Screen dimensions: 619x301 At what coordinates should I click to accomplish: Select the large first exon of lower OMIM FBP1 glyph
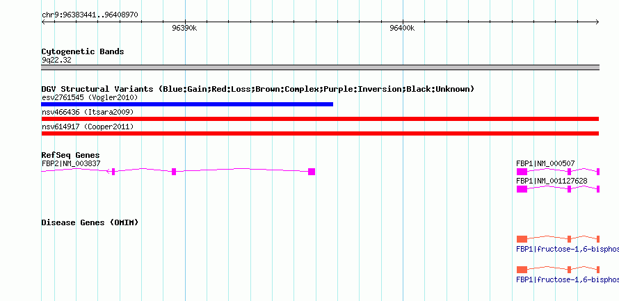(522, 270)
